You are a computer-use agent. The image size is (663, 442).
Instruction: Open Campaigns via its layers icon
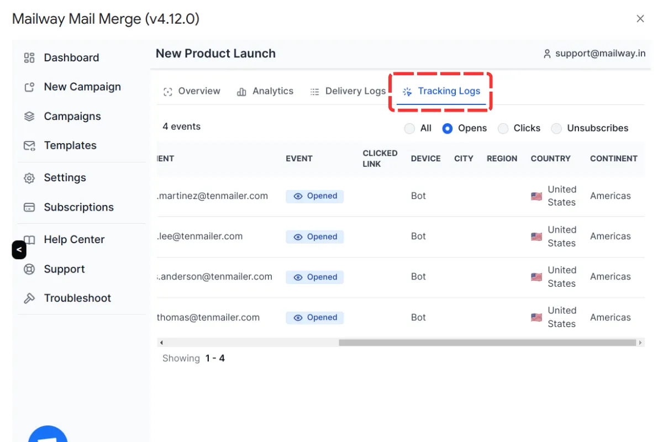[29, 117]
